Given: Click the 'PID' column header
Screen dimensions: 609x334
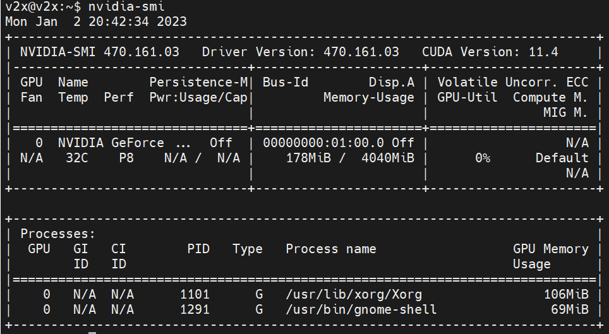Looking at the screenshot, I should click(198, 249).
